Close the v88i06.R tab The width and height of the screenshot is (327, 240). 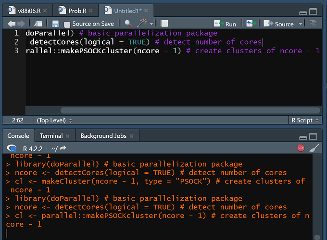click(x=45, y=11)
